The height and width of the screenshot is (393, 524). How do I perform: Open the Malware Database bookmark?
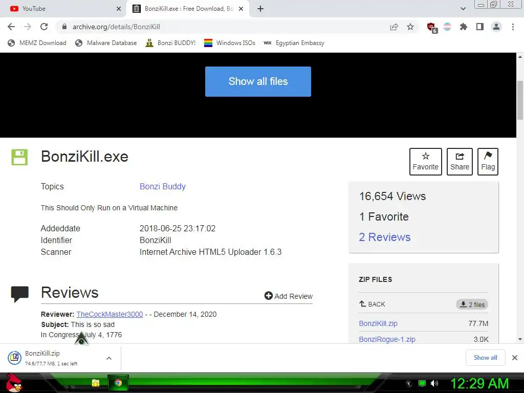(106, 43)
